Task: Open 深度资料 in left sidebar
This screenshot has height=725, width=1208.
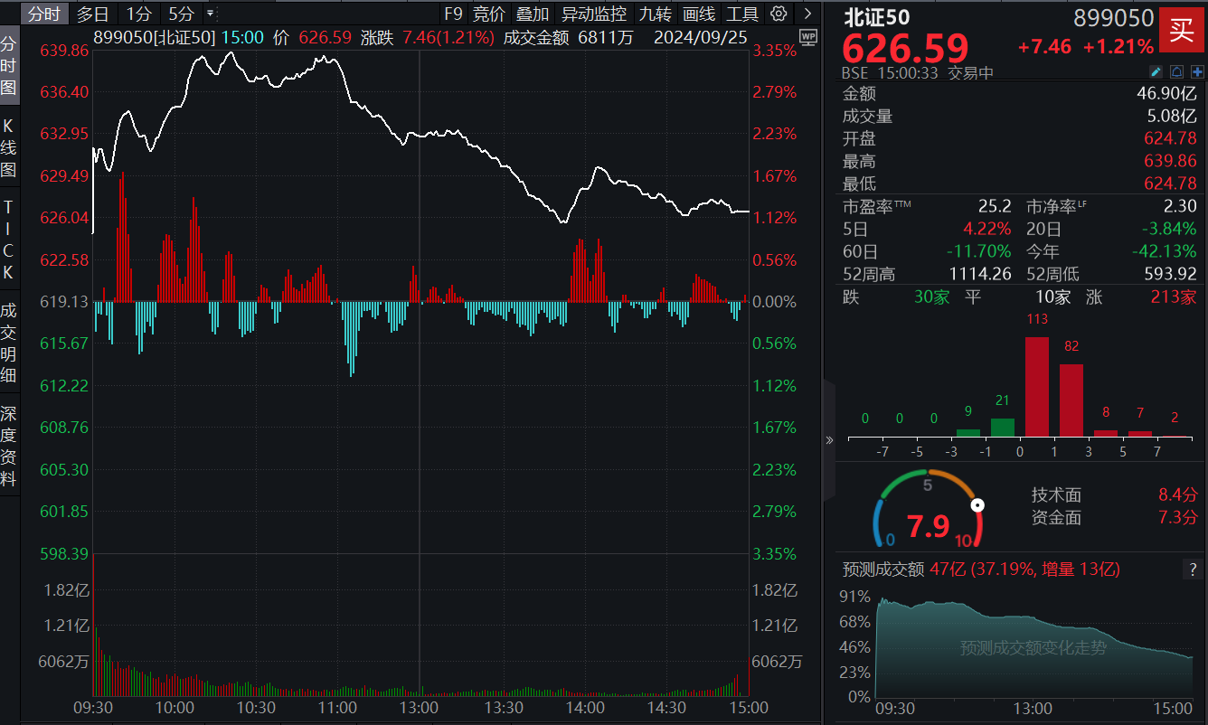Action: pyautogui.click(x=9, y=446)
